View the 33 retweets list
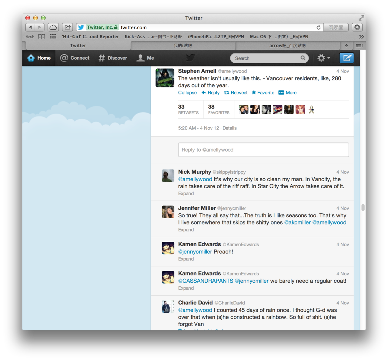 pos(188,109)
